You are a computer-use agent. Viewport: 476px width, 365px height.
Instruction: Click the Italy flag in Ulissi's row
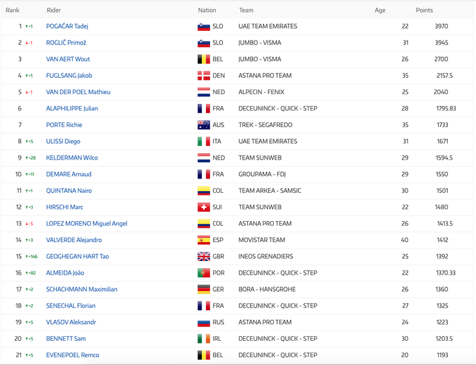[x=203, y=141]
